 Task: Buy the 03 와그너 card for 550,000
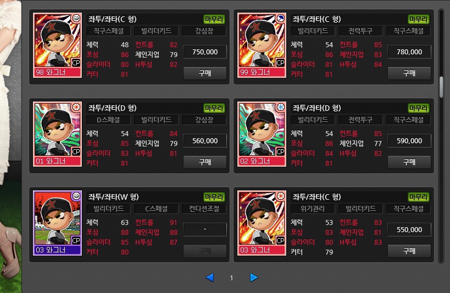(409, 251)
